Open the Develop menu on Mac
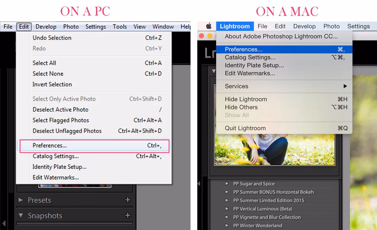Image resolution: width=377 pixels, height=230 pixels. click(x=304, y=26)
